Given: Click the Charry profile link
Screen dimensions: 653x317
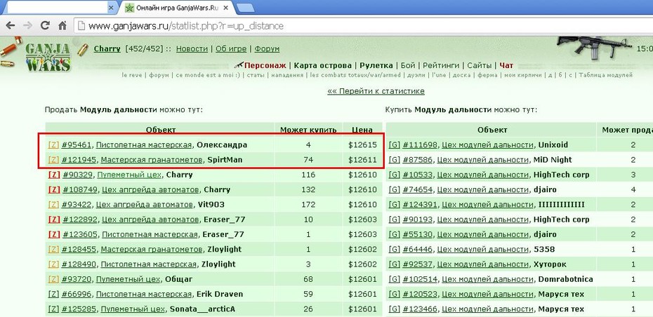Looking at the screenshot, I should click(107, 48).
